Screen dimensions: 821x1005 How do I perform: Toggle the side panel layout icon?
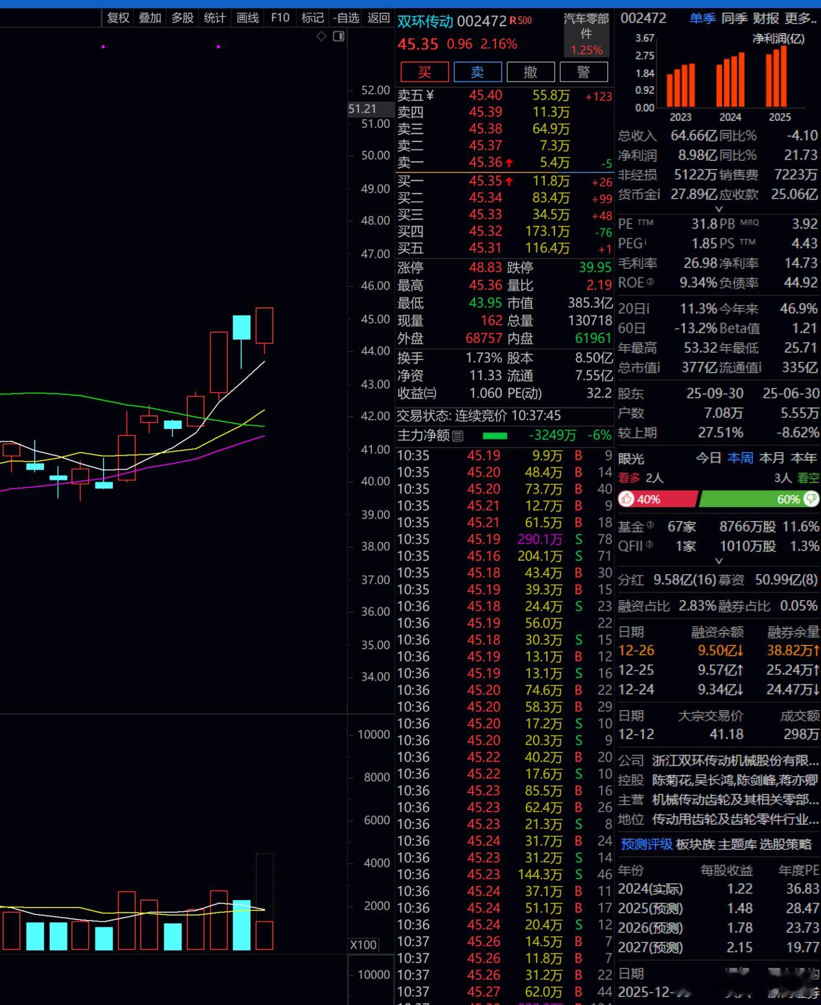(x=339, y=37)
